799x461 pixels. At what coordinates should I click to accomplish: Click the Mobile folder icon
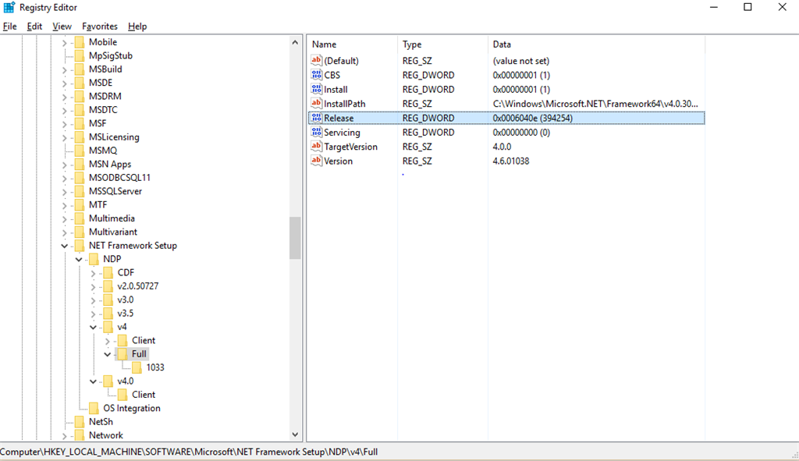coord(80,42)
